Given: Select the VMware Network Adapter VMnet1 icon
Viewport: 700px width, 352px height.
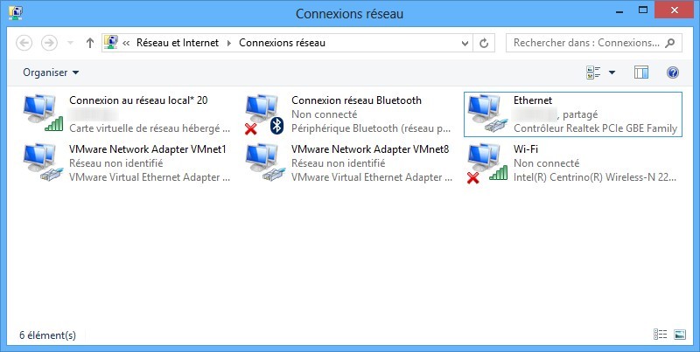Looking at the screenshot, I should pyautogui.click(x=43, y=162).
